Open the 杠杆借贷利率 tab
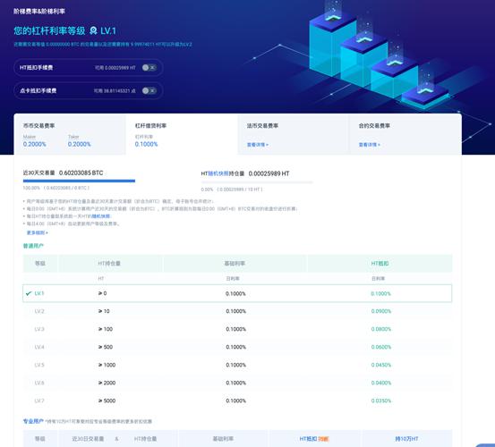 coord(182,134)
